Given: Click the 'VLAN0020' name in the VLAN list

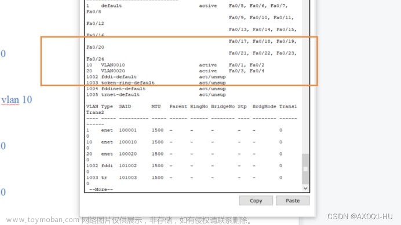Looking at the screenshot, I should point(113,71).
